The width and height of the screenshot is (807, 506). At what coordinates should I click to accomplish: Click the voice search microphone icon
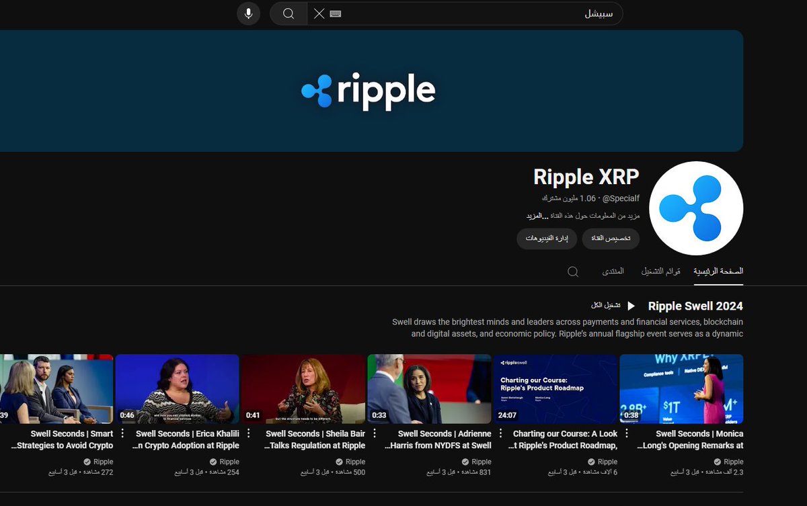click(x=248, y=13)
